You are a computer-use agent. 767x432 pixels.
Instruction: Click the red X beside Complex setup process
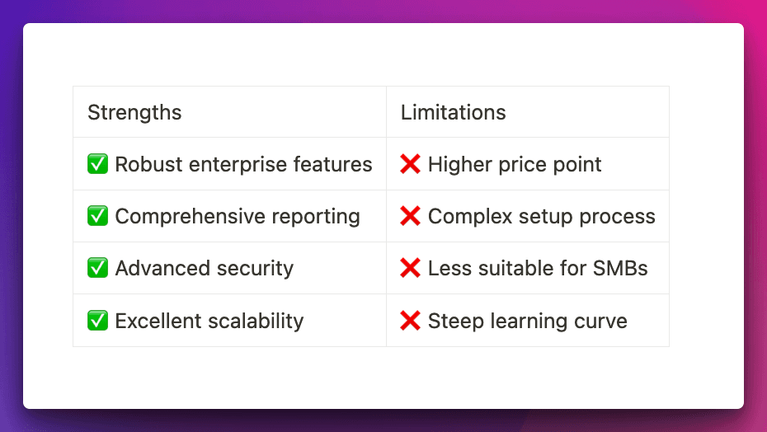click(x=410, y=216)
